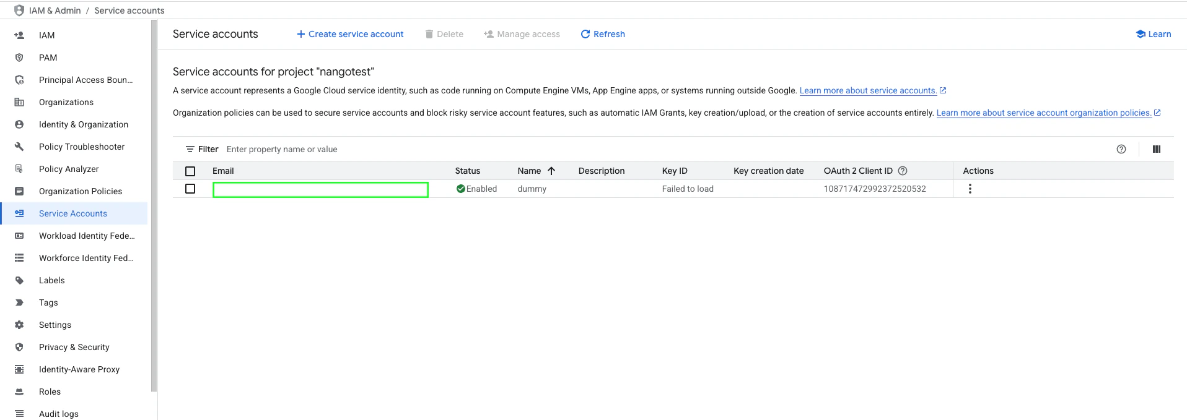Toggle the select-all checkbox in table header
1187x420 pixels.
(190, 171)
